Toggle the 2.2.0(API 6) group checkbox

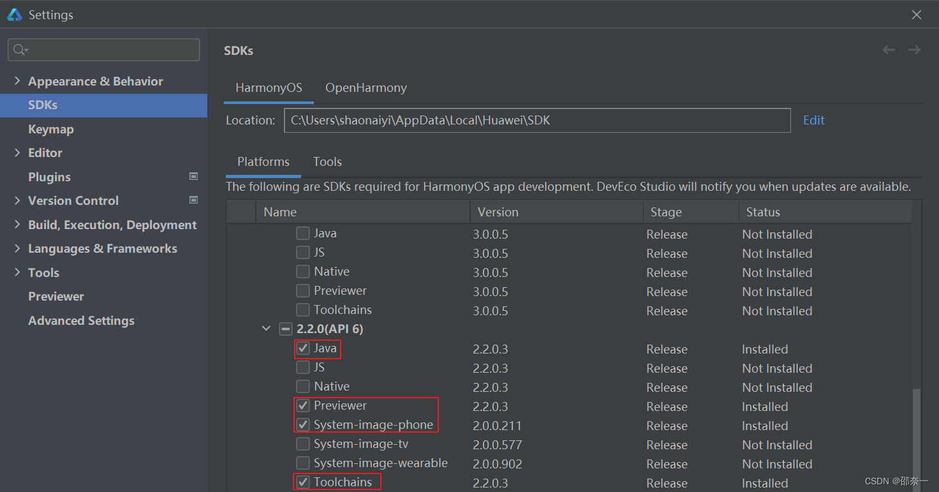285,329
